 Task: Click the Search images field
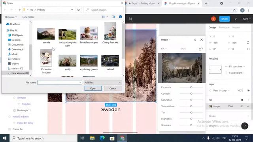[x=104, y=10]
